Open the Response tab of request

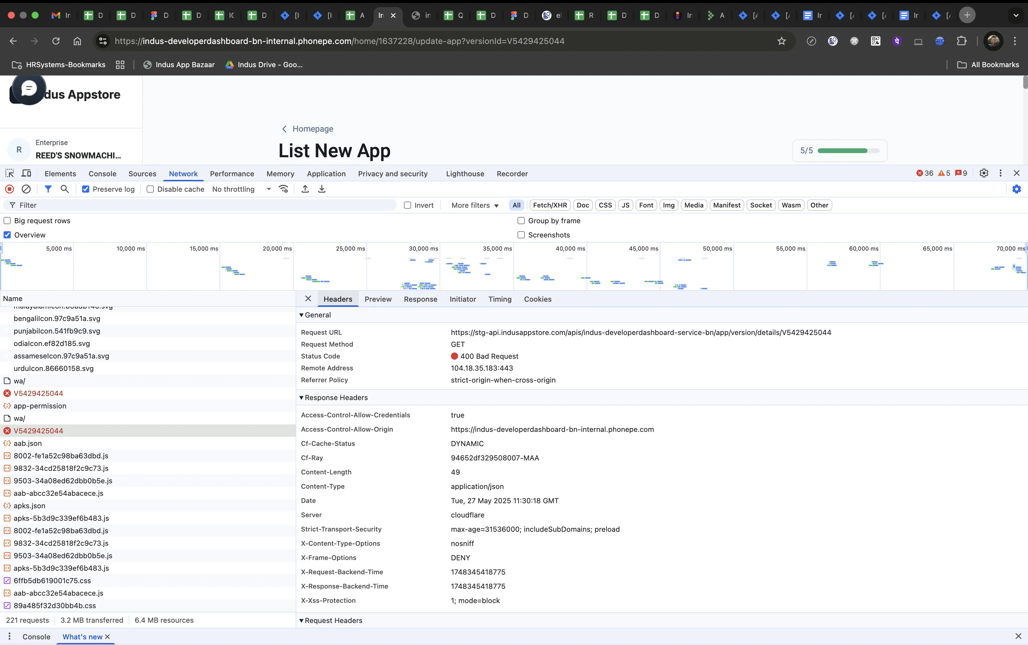pyautogui.click(x=421, y=299)
